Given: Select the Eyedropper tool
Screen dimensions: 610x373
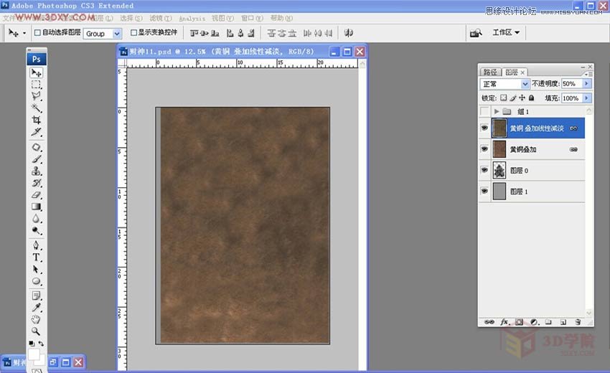Looking at the screenshot, I should [36, 308].
